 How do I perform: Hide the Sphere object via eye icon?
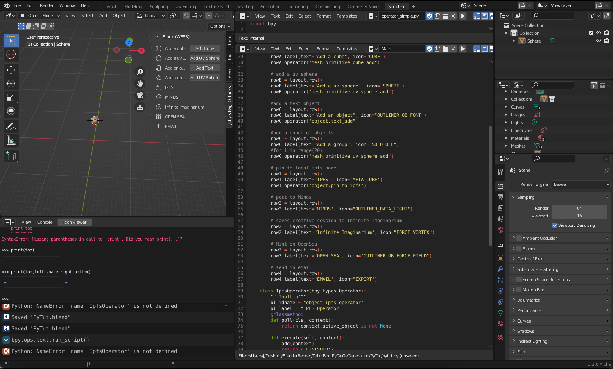(x=599, y=41)
